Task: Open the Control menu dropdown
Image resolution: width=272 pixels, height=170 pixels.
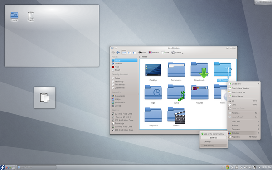Action: (x=177, y=53)
